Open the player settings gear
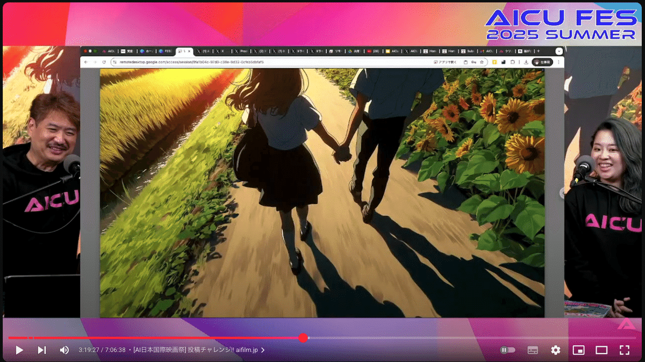The height and width of the screenshot is (362, 645). point(556,350)
